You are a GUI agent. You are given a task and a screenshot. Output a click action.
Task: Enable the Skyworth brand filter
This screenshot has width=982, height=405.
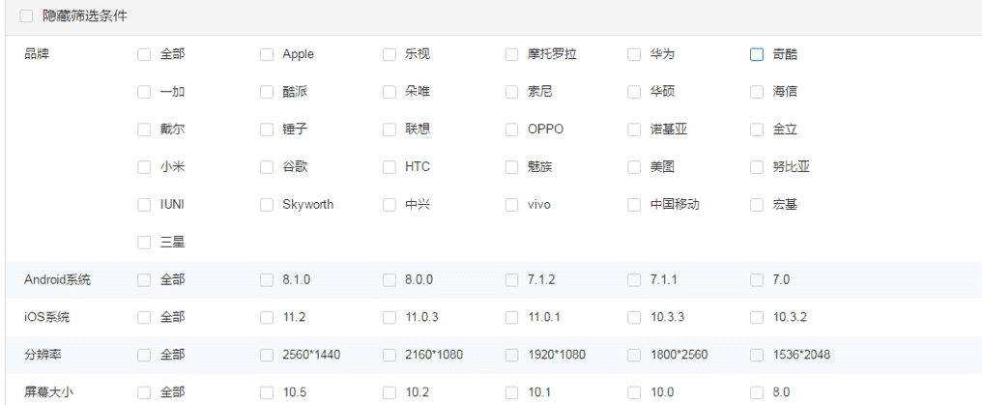[267, 205]
